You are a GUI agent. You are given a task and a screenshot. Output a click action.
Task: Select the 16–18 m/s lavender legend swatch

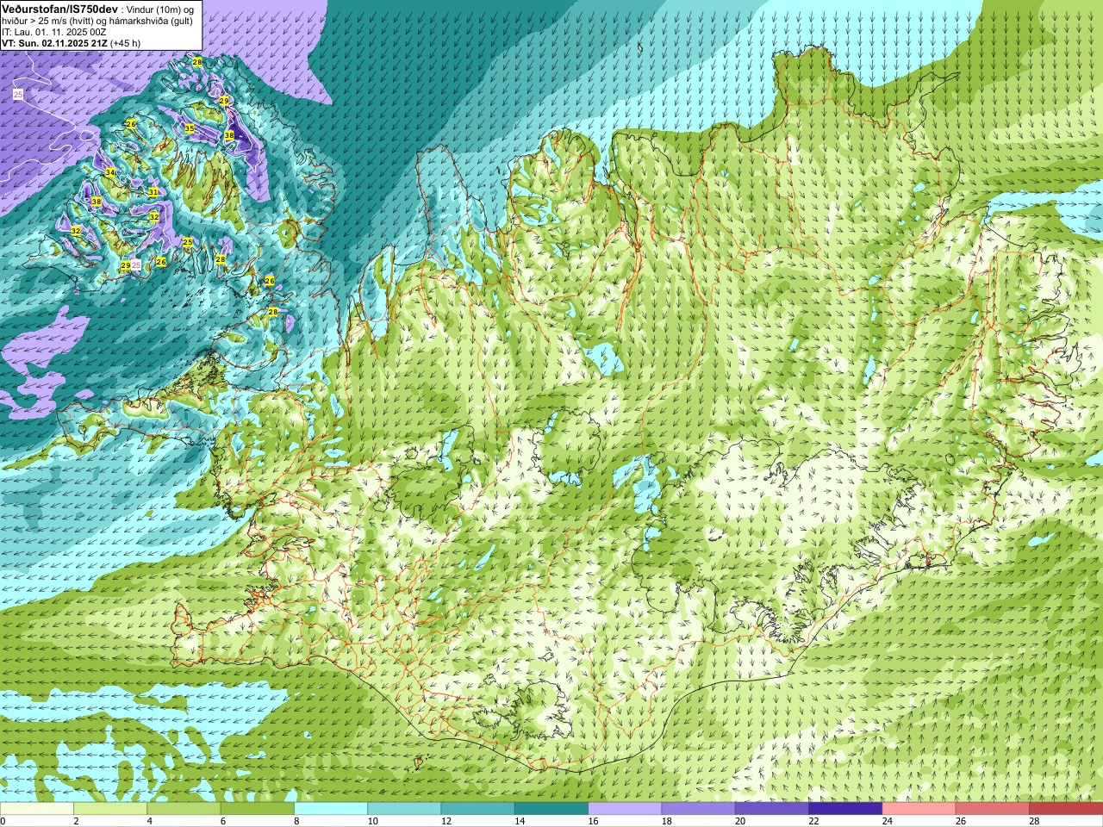[625, 809]
